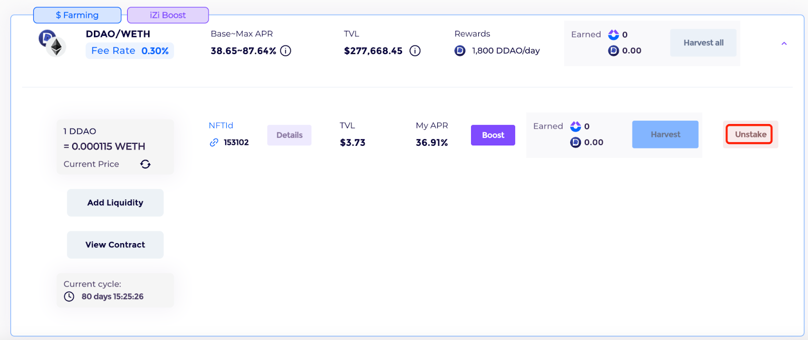
Task: Click the View Contract button
Action: [x=115, y=245]
